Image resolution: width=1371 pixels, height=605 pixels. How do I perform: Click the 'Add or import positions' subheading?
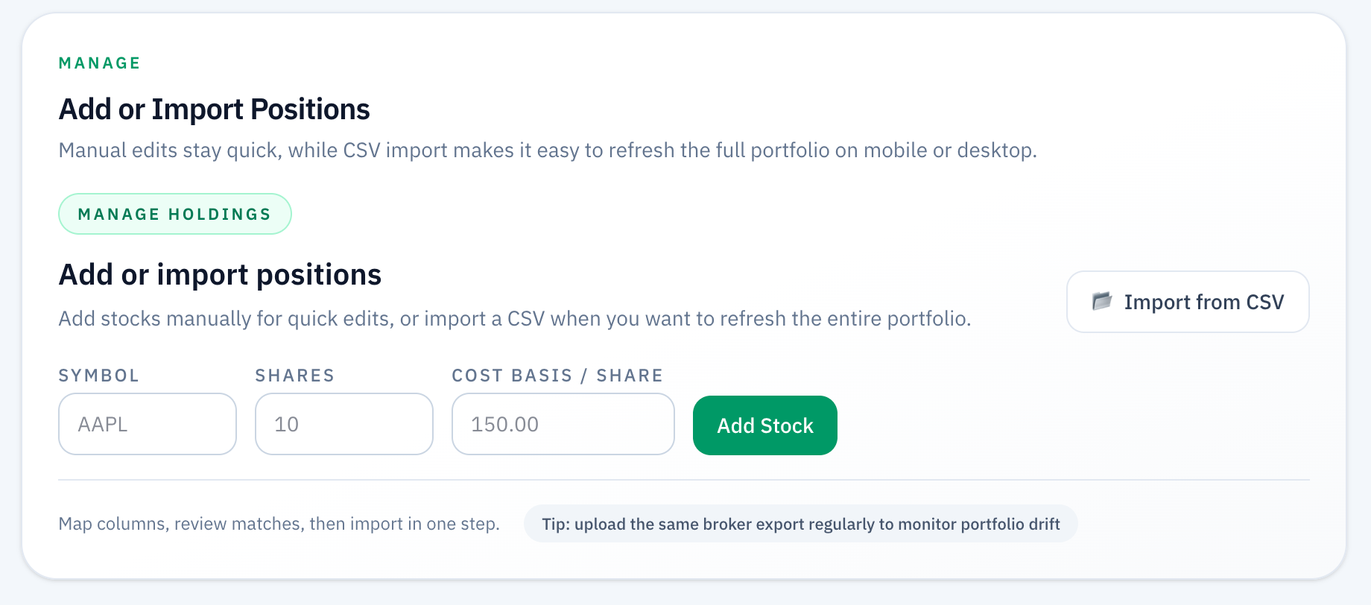pyautogui.click(x=220, y=275)
